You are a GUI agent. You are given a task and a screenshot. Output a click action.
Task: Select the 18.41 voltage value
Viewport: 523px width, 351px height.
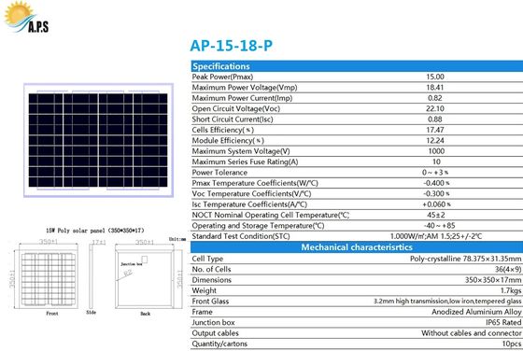435,88
